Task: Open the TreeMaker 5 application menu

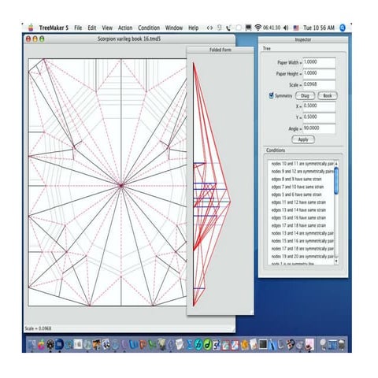Action: (x=54, y=28)
